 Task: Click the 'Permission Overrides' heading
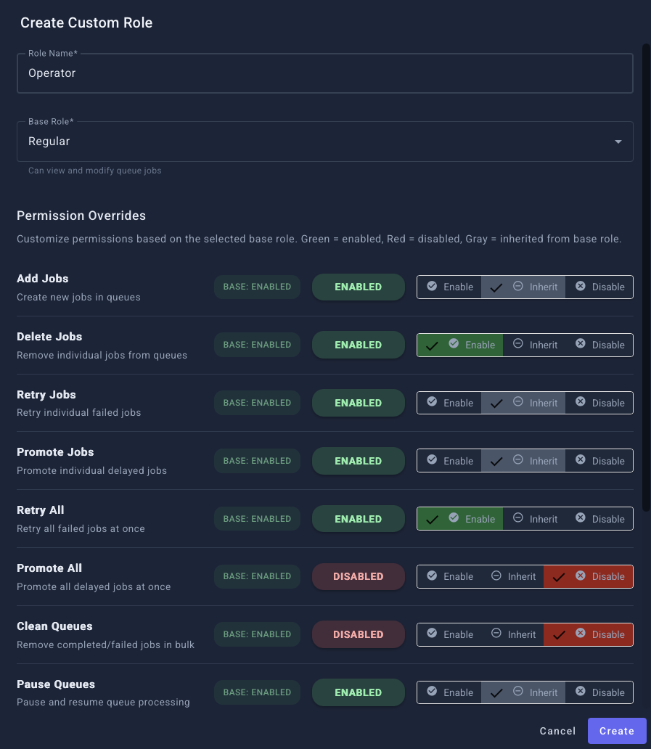tap(81, 216)
